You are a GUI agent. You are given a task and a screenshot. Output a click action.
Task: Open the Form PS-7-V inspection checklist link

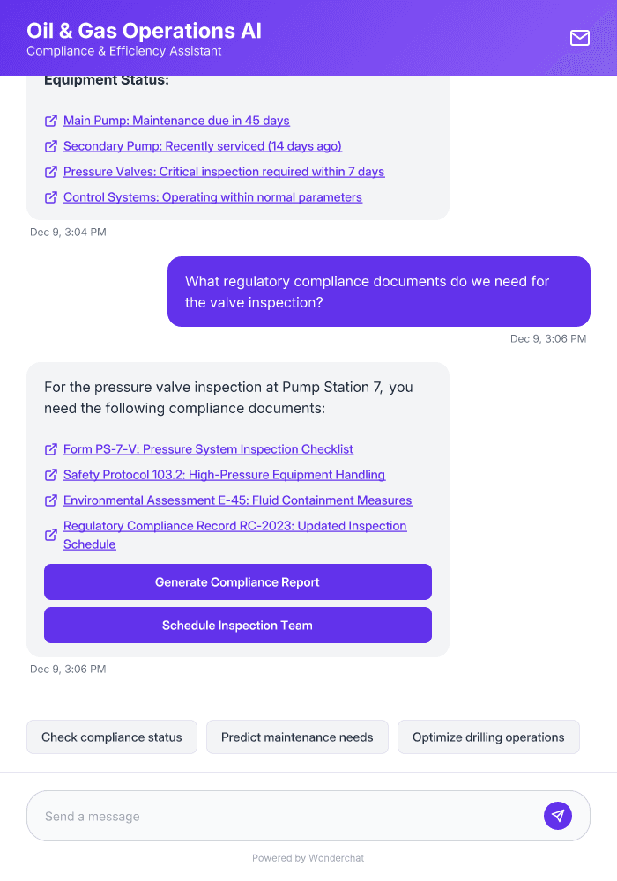click(209, 449)
